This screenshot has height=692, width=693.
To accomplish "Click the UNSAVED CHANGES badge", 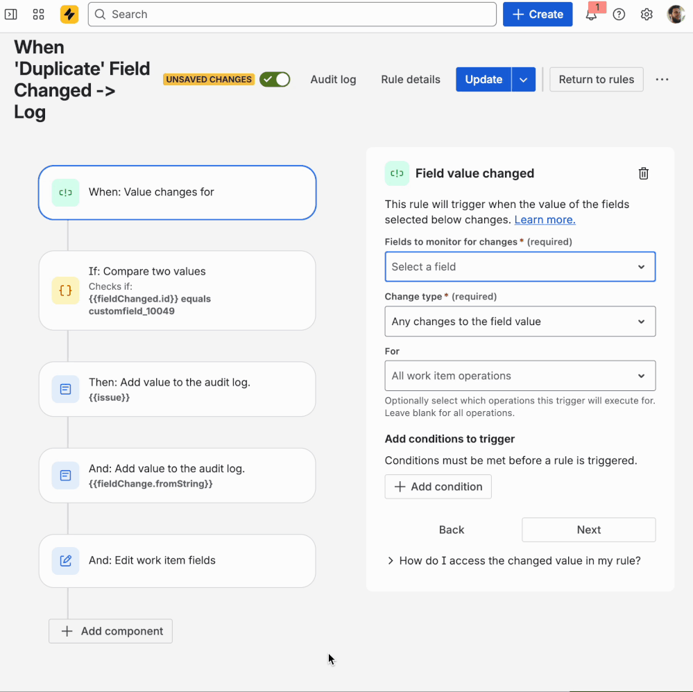I will (x=209, y=80).
